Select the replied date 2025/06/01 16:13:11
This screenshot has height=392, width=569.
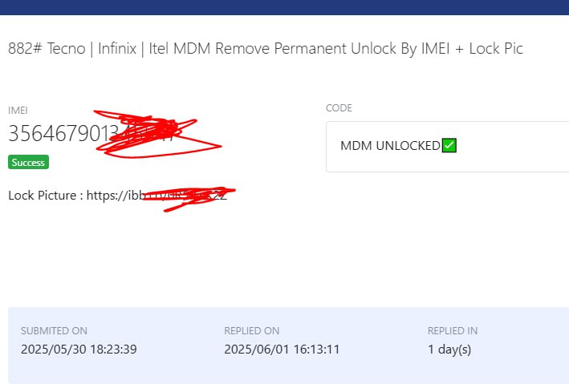282,350
